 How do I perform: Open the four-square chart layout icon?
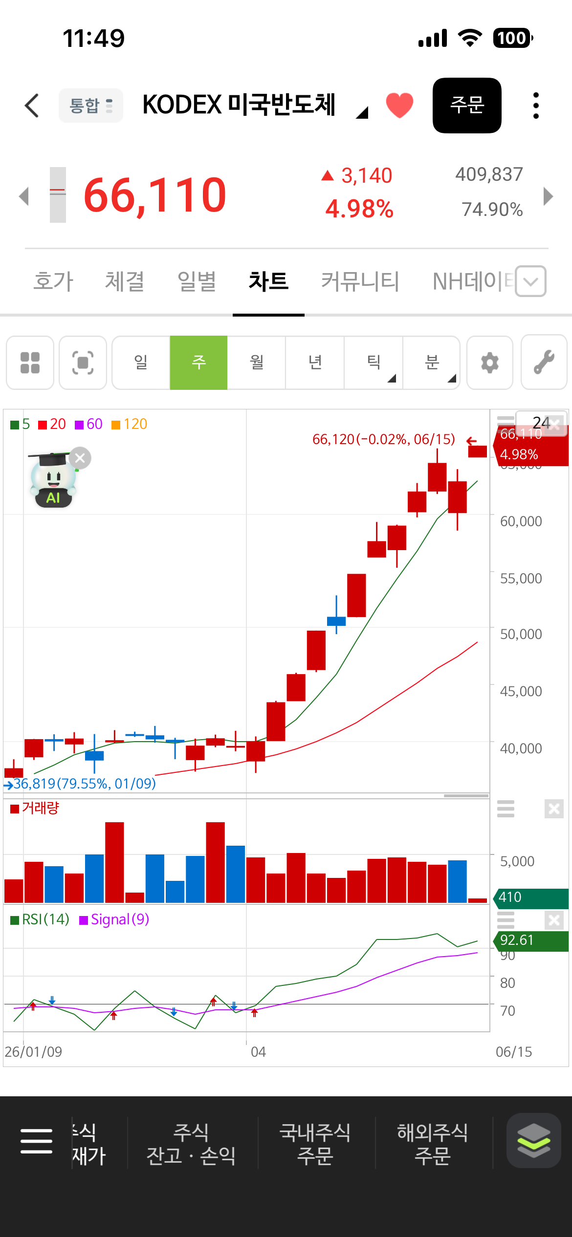[30, 363]
